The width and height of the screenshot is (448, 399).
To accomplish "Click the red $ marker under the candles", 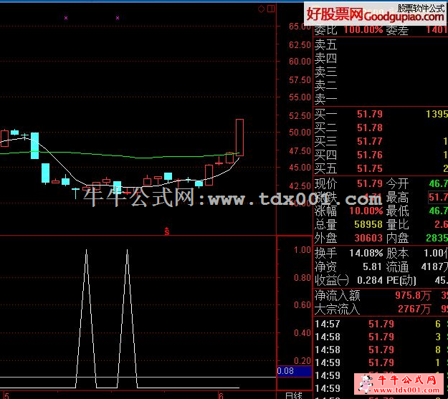I will pos(167,231).
